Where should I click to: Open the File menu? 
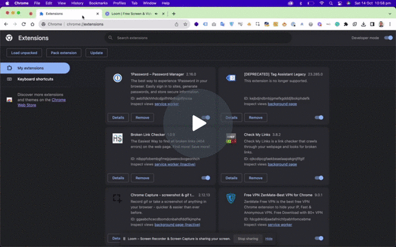(x=37, y=3)
